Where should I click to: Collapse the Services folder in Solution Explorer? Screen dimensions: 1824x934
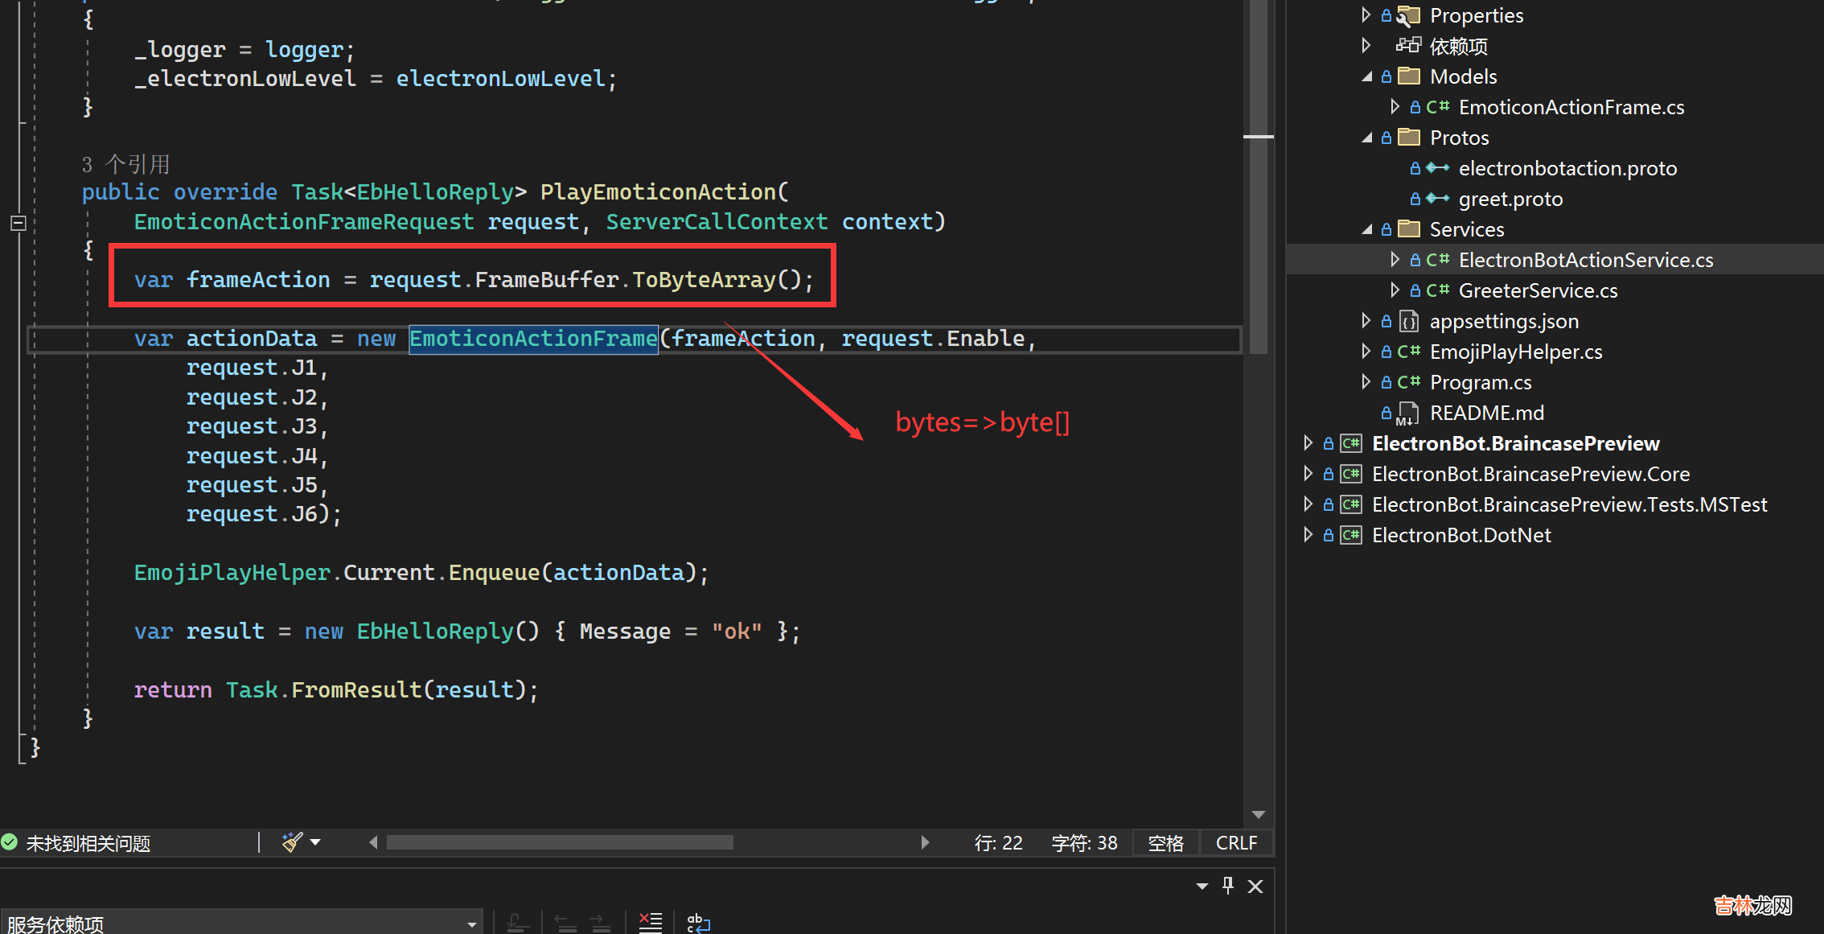(1366, 229)
